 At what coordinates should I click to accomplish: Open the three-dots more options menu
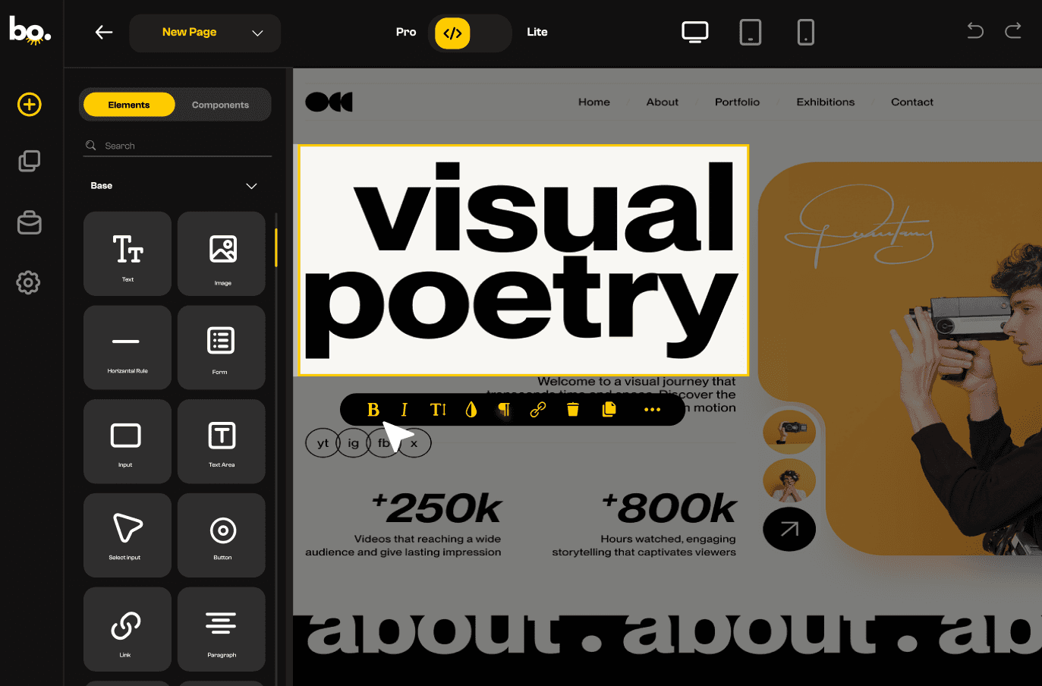652,410
